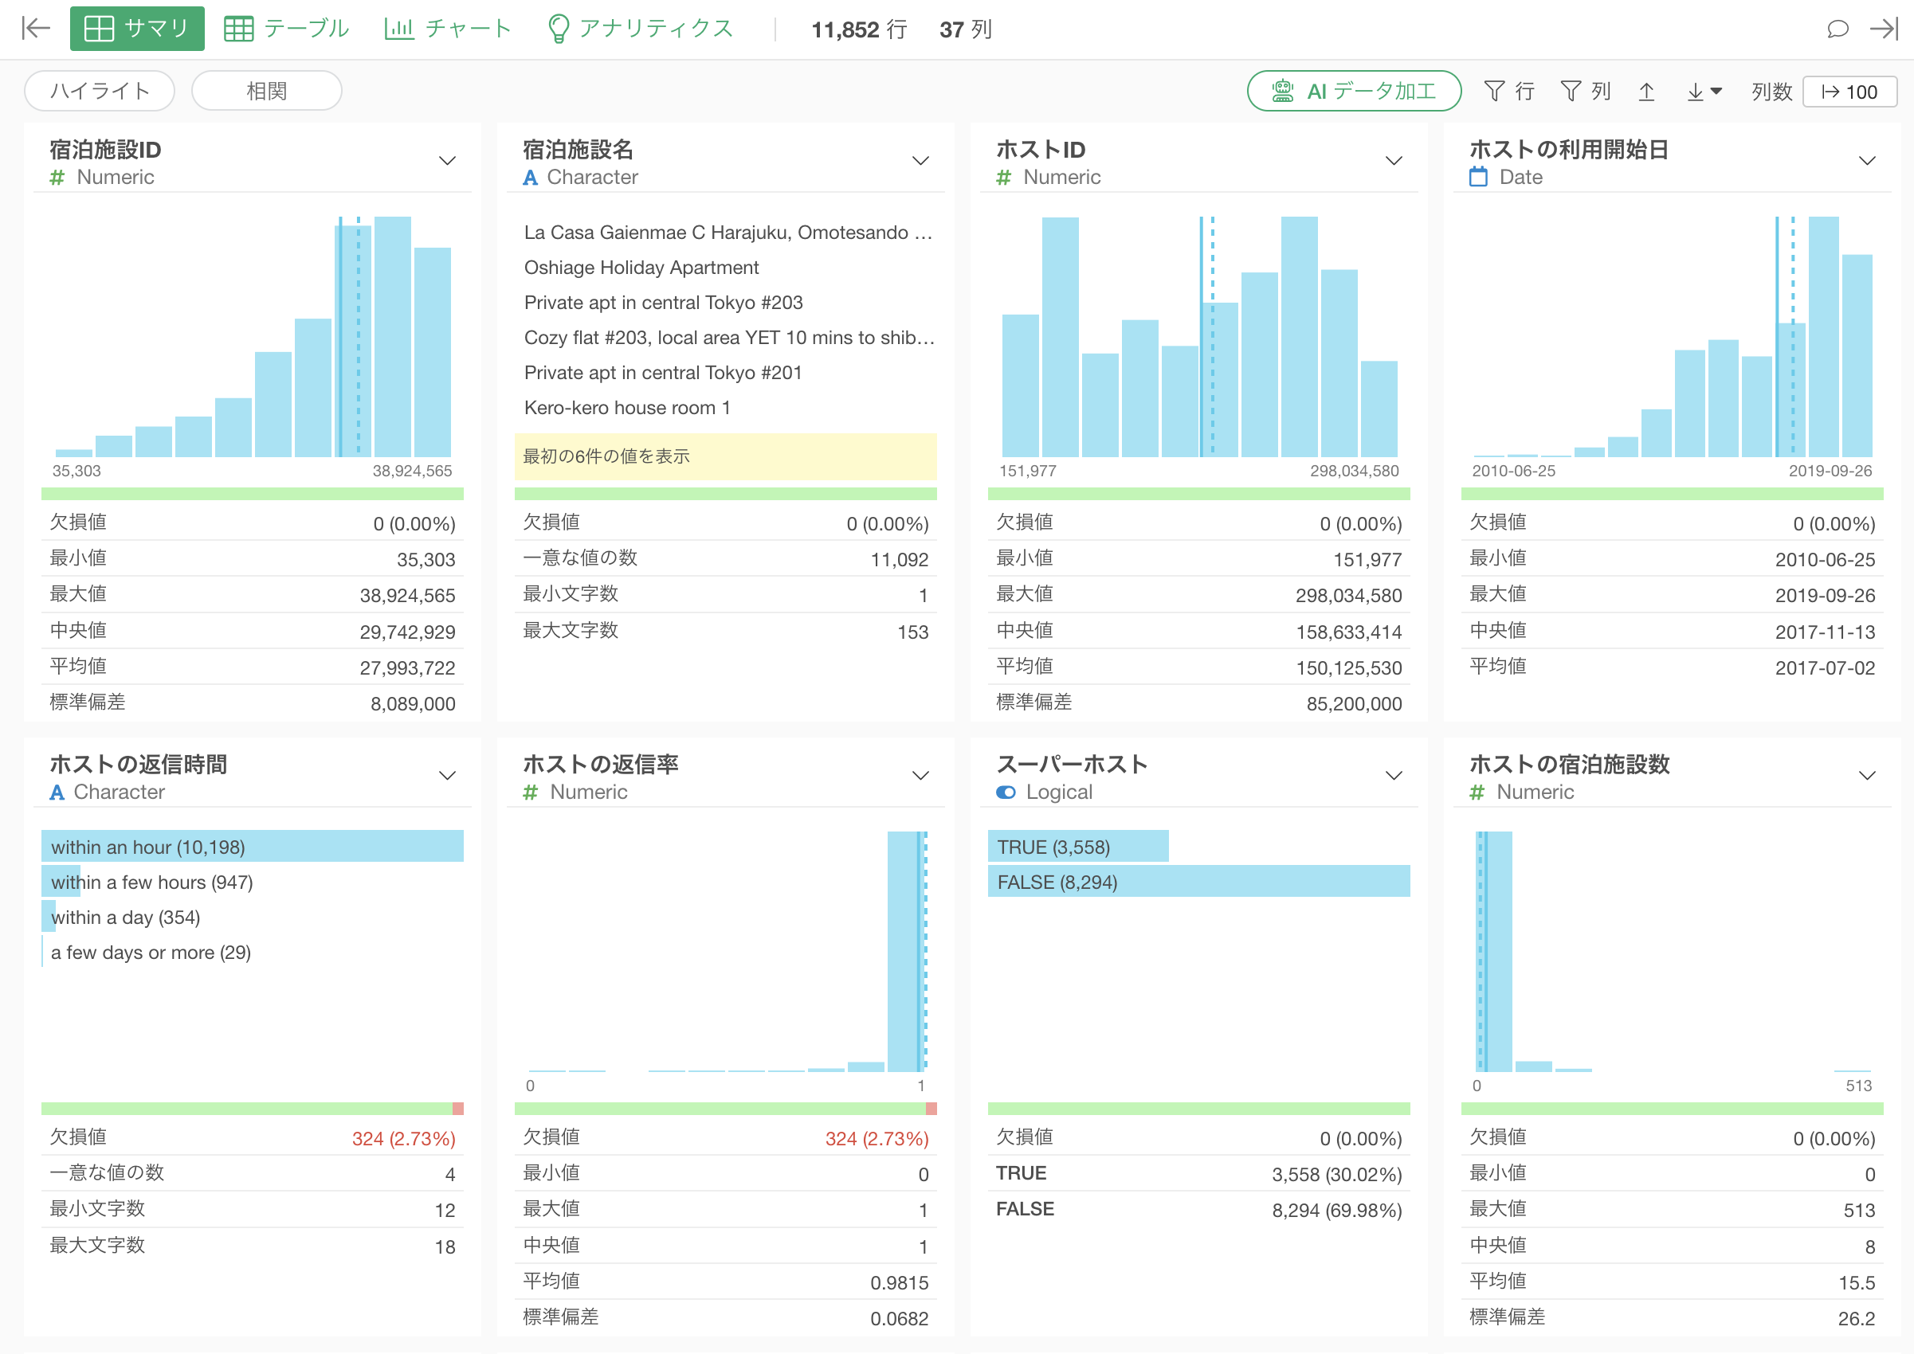Toggle the 相関 pill
This screenshot has height=1354, width=1914.
point(266,90)
